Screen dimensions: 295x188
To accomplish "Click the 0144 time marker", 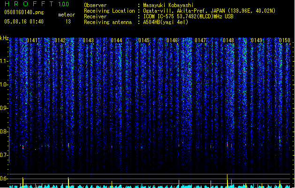I will (116, 40).
